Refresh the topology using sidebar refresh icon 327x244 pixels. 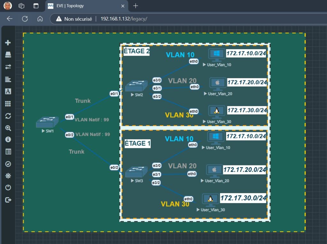point(8,116)
